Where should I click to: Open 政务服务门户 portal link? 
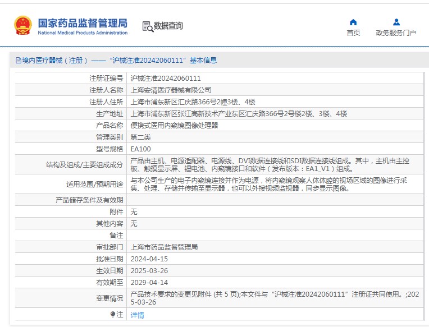point(396,33)
